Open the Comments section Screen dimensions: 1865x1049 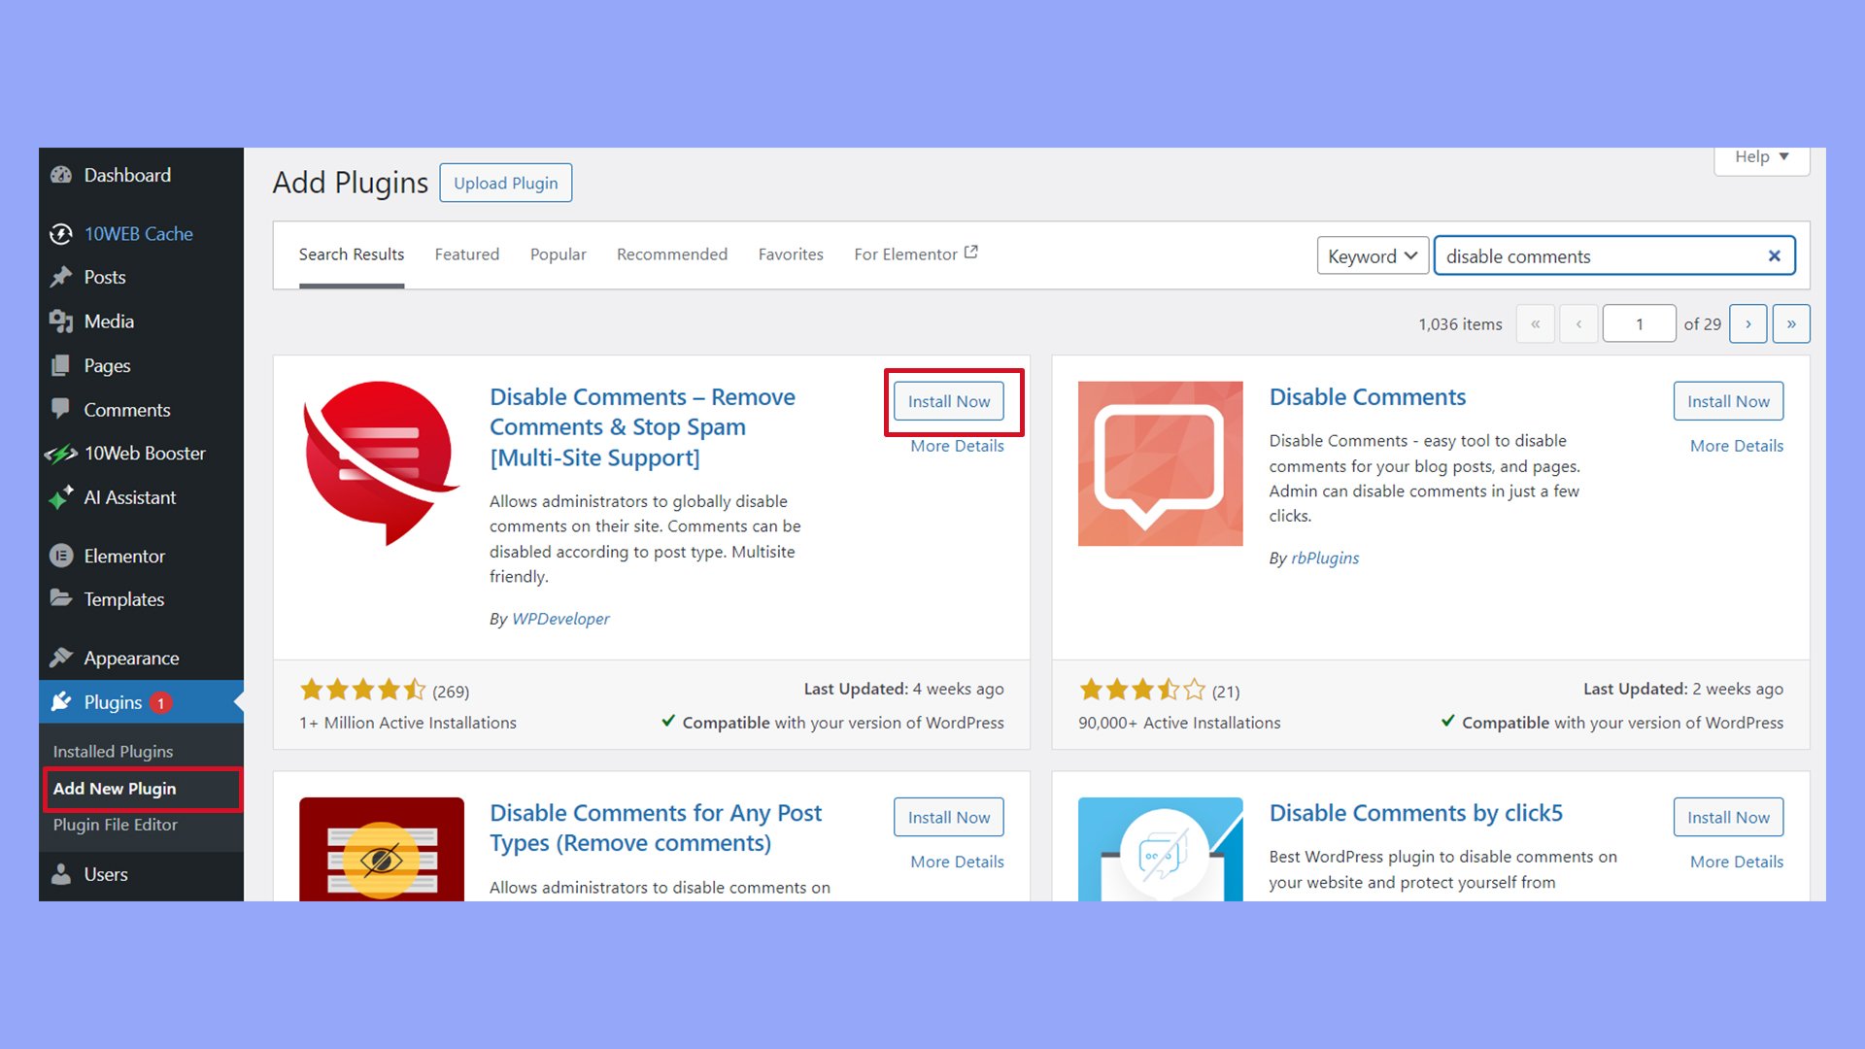pos(126,409)
